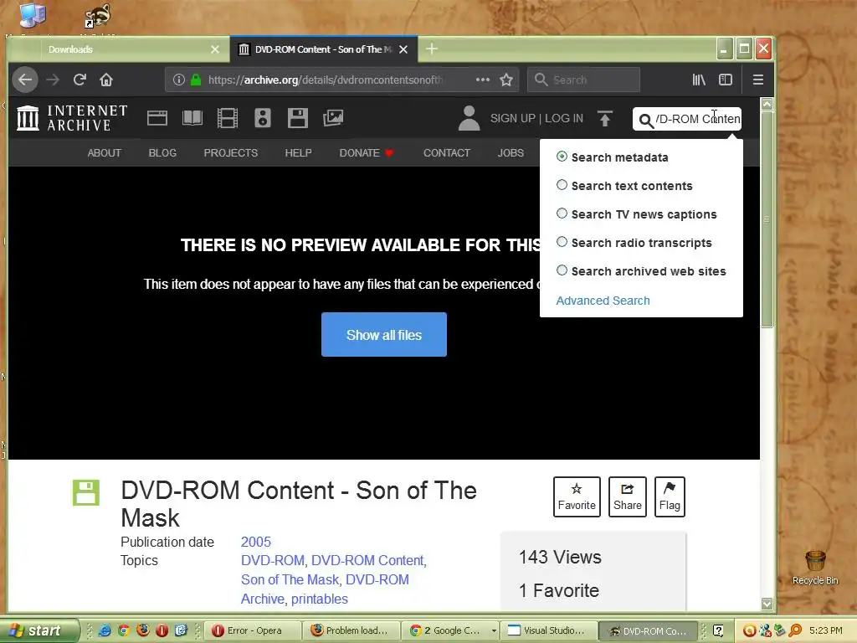
Task: Click the scrollbar down arrow
Action: pyautogui.click(x=767, y=604)
